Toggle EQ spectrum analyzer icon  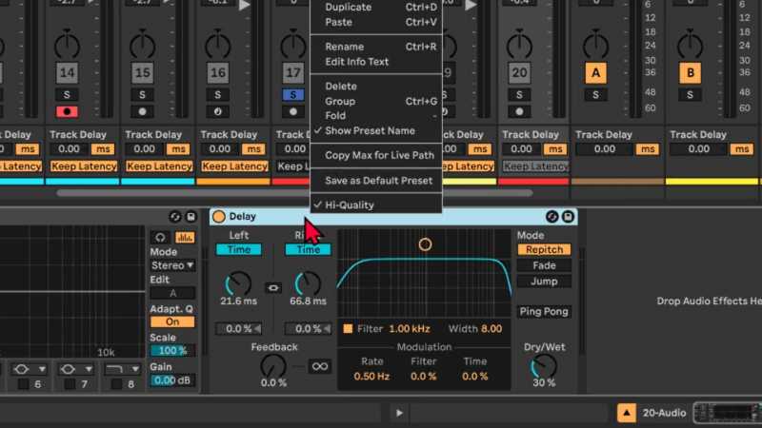(x=185, y=237)
